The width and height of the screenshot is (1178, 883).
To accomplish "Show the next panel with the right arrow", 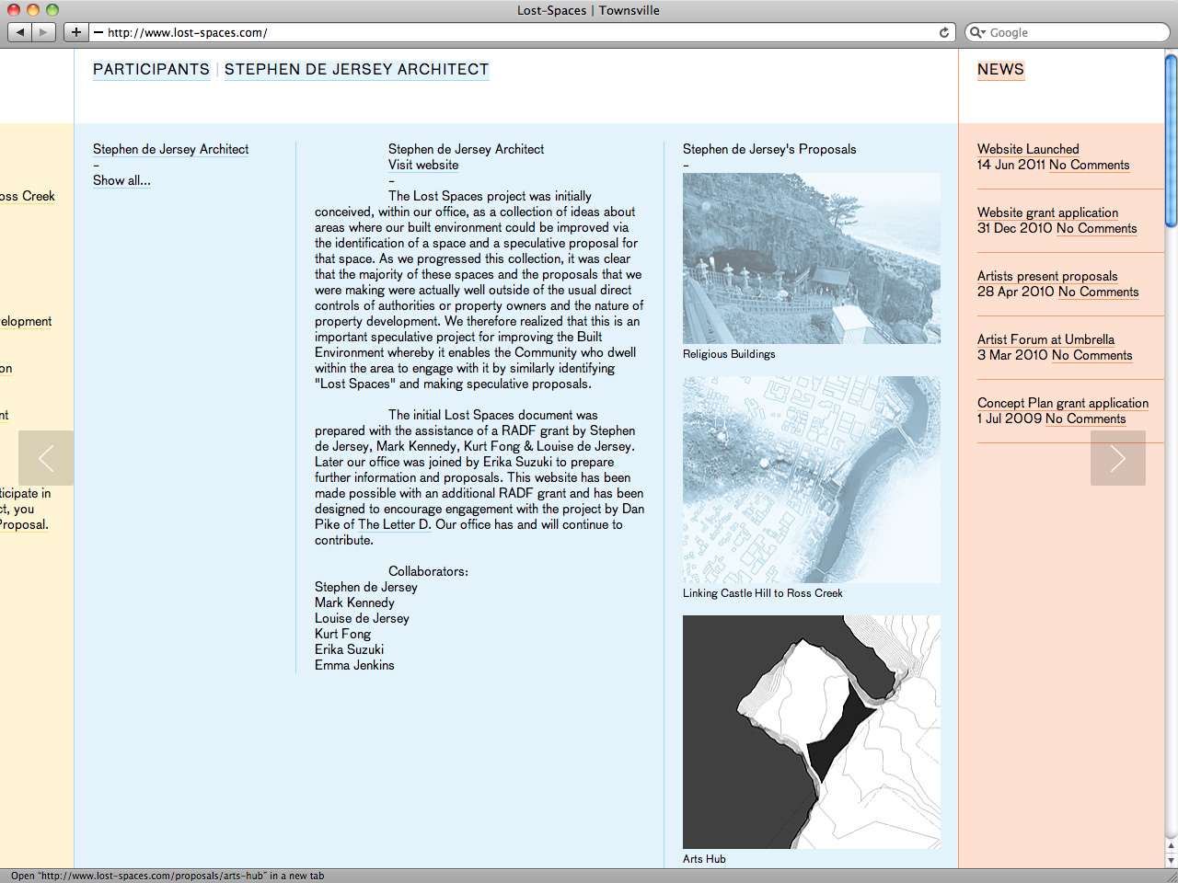I will (1118, 458).
